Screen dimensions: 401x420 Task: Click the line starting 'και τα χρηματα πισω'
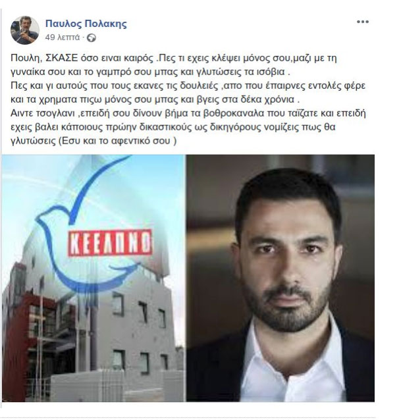pyautogui.click(x=155, y=99)
